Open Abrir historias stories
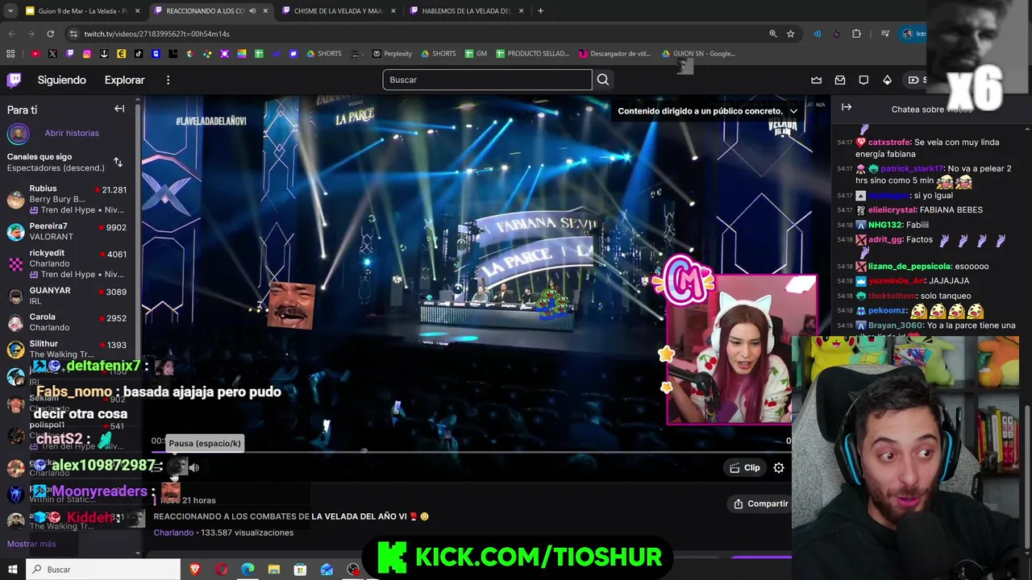 coord(72,133)
